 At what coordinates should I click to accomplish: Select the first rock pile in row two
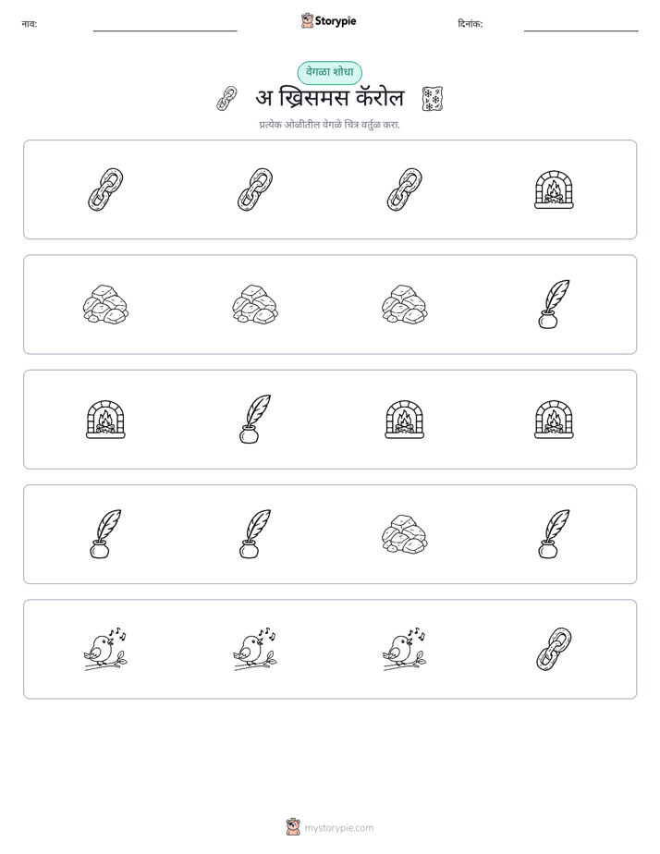pos(105,304)
